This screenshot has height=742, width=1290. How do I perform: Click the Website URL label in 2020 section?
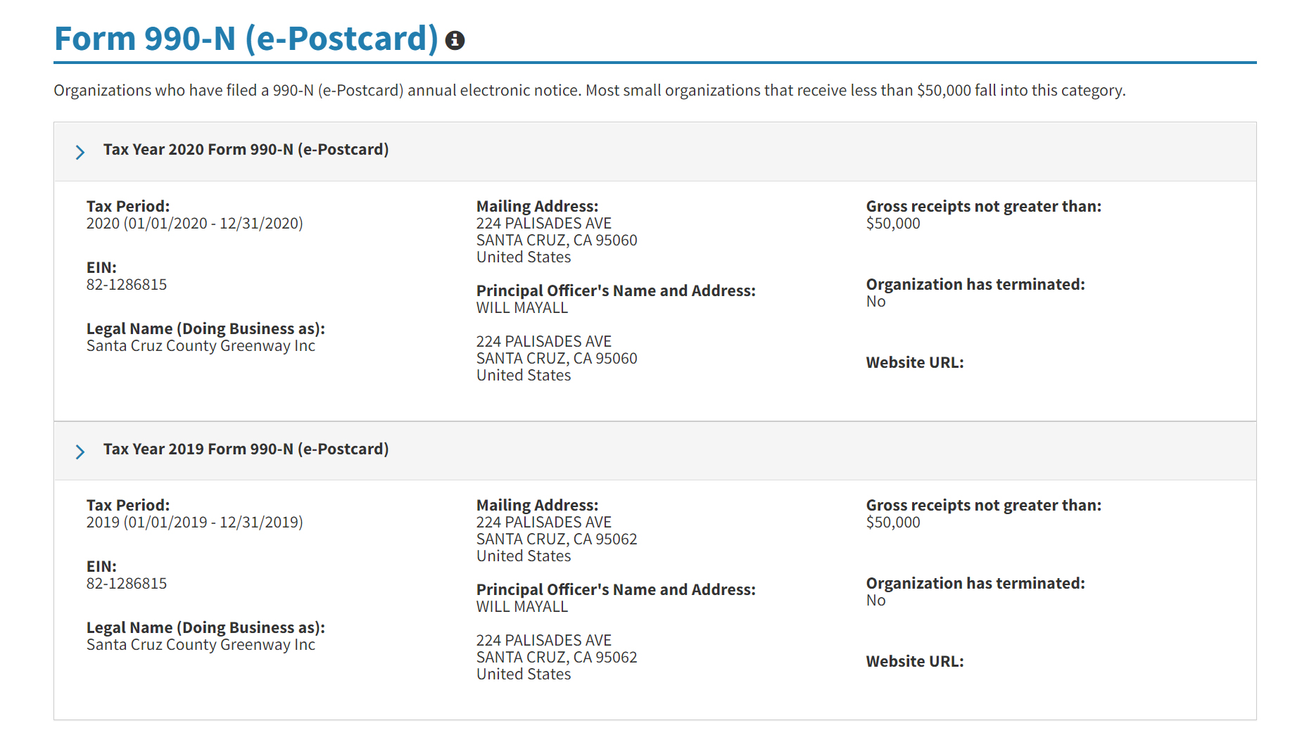(x=914, y=363)
